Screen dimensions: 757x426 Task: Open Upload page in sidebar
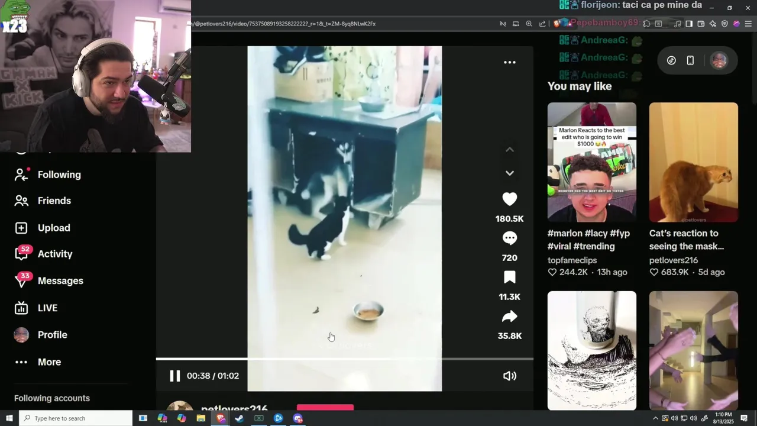54,228
